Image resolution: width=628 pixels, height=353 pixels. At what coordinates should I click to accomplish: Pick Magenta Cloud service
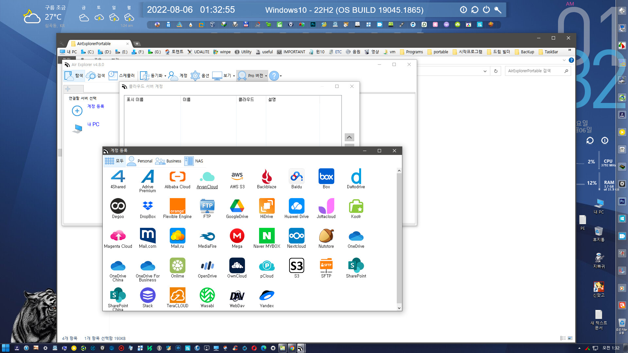[x=118, y=239]
